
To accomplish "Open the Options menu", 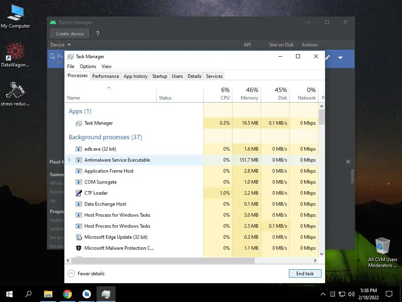I will (x=88, y=66).
